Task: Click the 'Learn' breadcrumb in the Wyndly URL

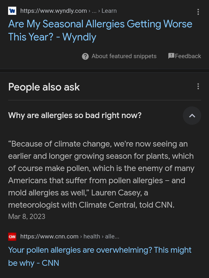Action: click(x=109, y=11)
